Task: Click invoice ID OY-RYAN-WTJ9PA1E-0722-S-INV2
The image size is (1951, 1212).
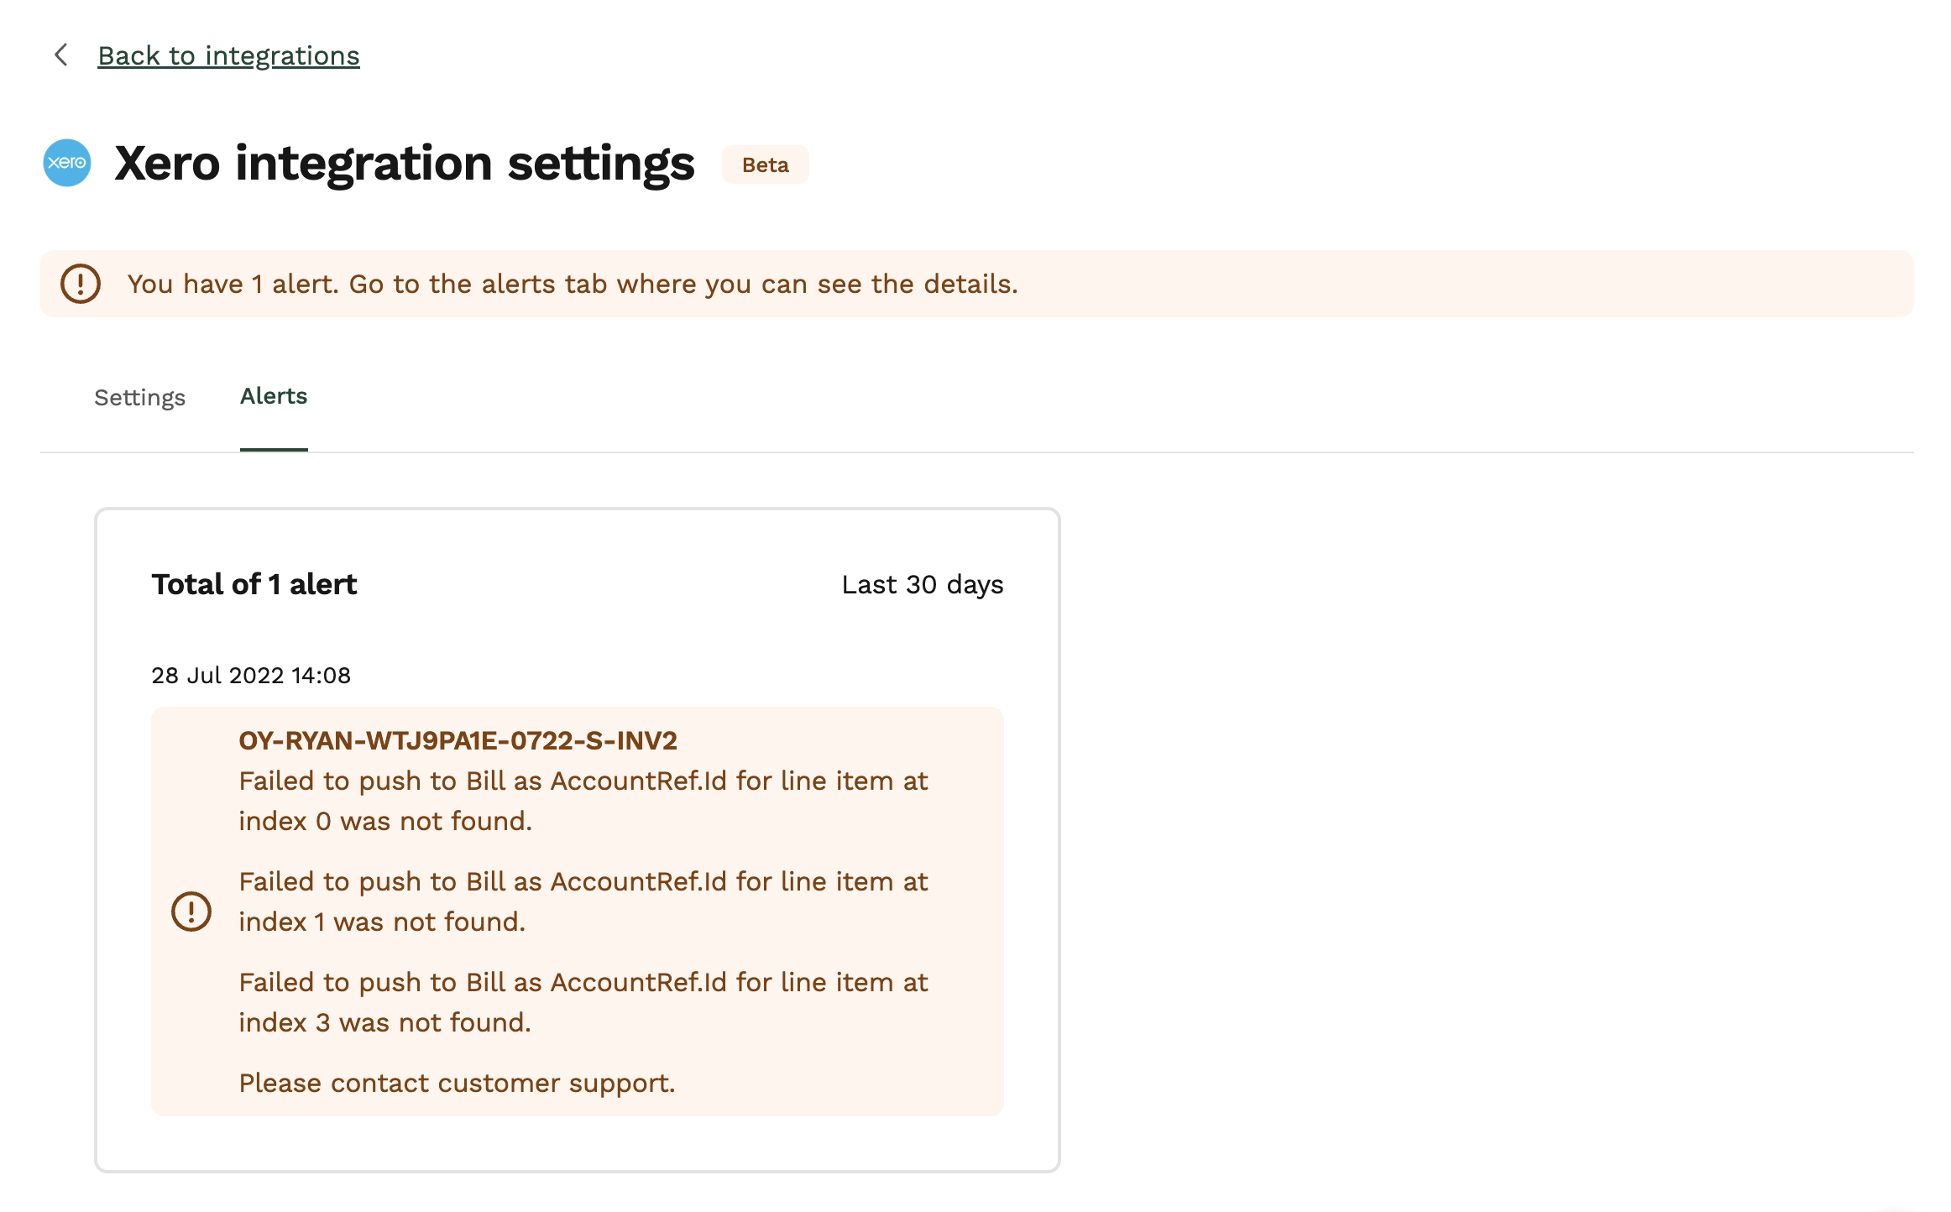Action: (x=458, y=740)
